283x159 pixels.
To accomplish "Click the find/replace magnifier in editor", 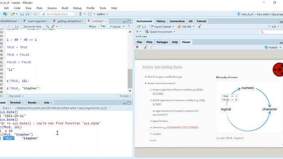I will pyautogui.click(x=47, y=26).
